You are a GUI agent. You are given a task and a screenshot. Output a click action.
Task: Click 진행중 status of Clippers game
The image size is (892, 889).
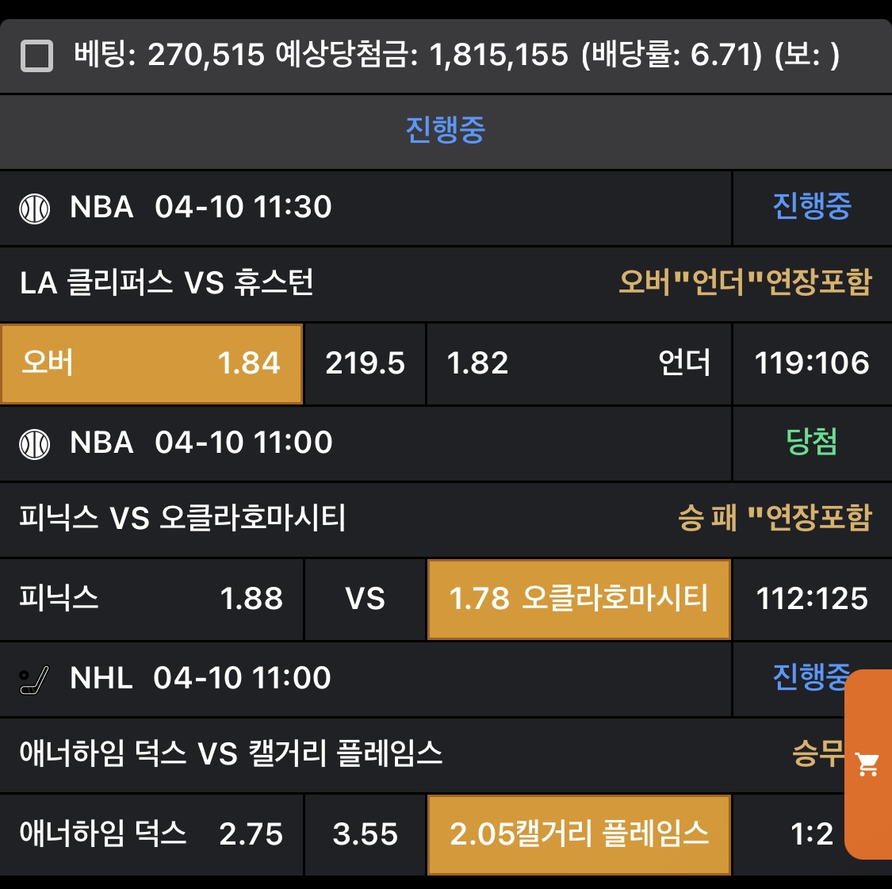[811, 207]
